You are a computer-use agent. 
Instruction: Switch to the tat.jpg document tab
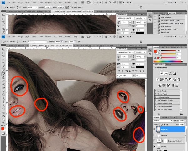point(106,46)
